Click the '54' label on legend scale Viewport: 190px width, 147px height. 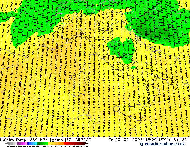pos(86,146)
